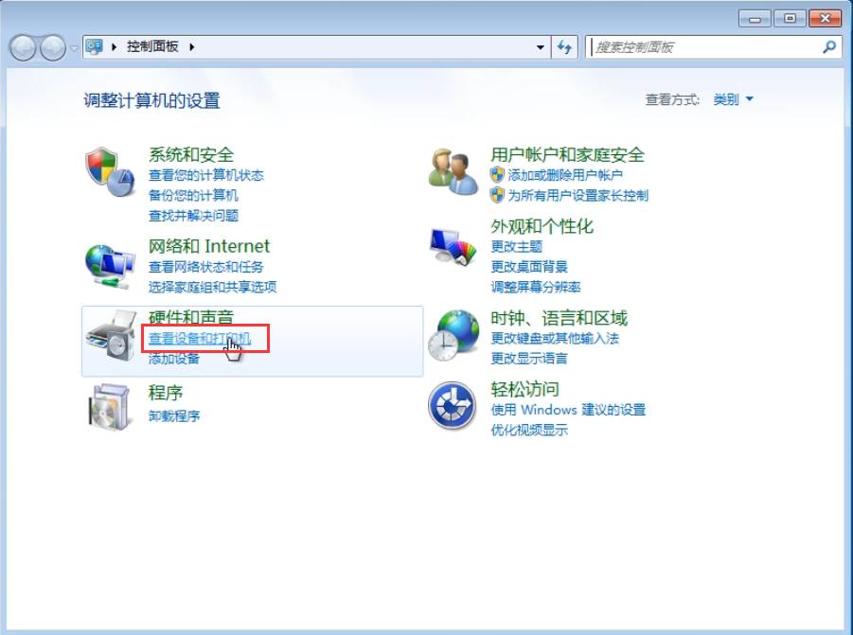Click the Back navigation arrow button

(x=24, y=46)
